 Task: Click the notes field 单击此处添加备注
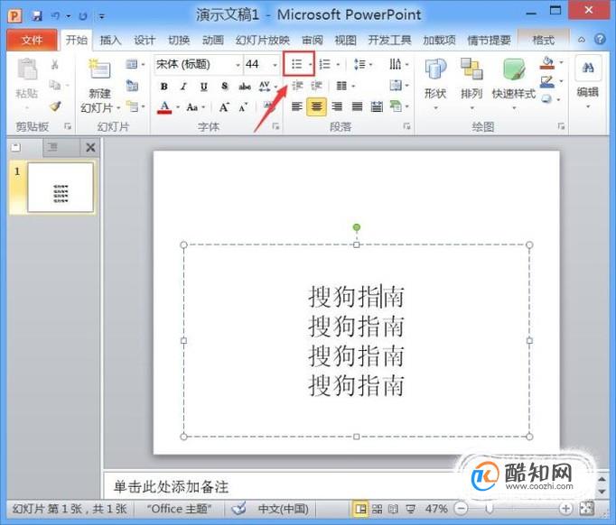[171, 487]
